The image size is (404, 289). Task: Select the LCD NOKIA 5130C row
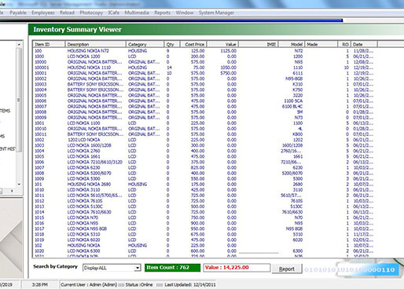204,207
